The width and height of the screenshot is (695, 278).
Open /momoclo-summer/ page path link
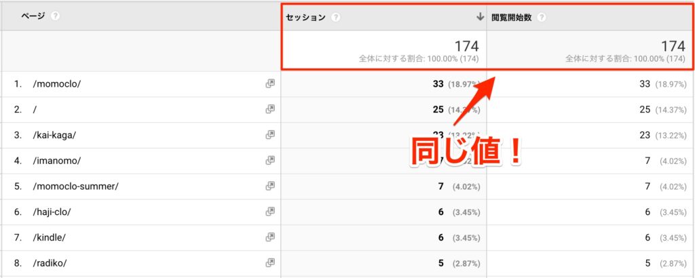coord(75,186)
